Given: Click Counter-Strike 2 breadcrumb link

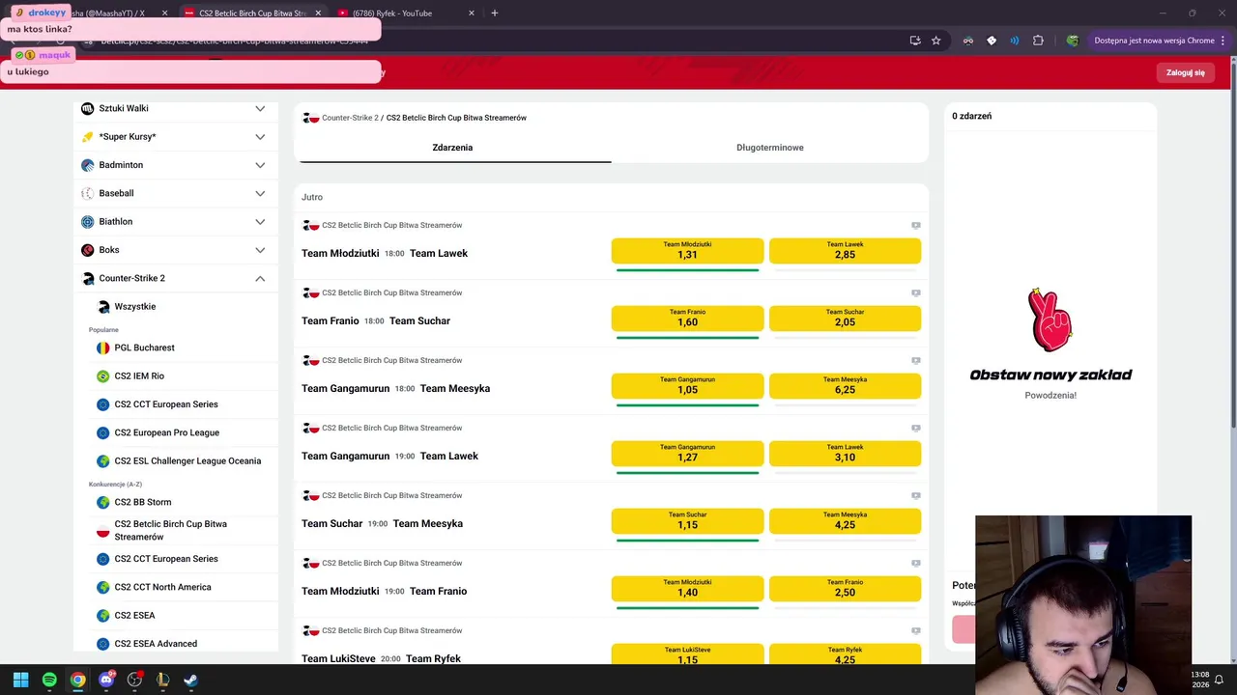Looking at the screenshot, I should (x=350, y=118).
